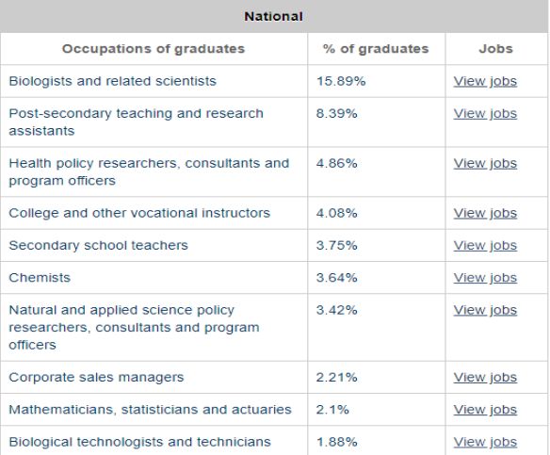Click the National table header

tap(274, 16)
